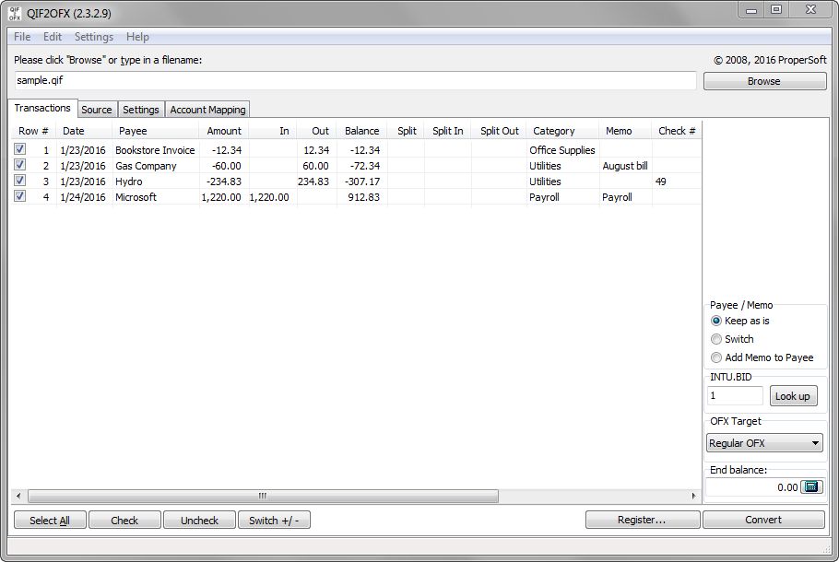Click the Browse button
Viewport: 839px width, 562px height.
tap(764, 81)
